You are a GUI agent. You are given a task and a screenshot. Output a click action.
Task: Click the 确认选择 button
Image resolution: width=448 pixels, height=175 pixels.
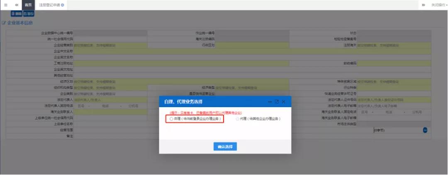225,147
